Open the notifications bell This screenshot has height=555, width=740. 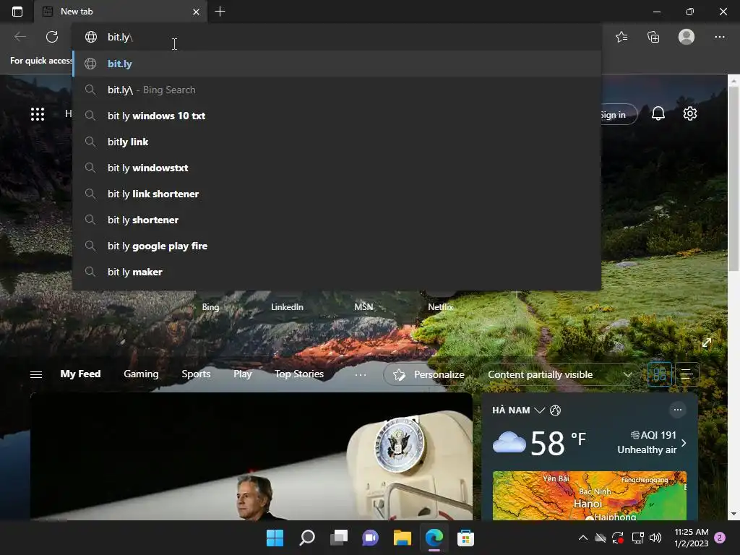(x=658, y=113)
